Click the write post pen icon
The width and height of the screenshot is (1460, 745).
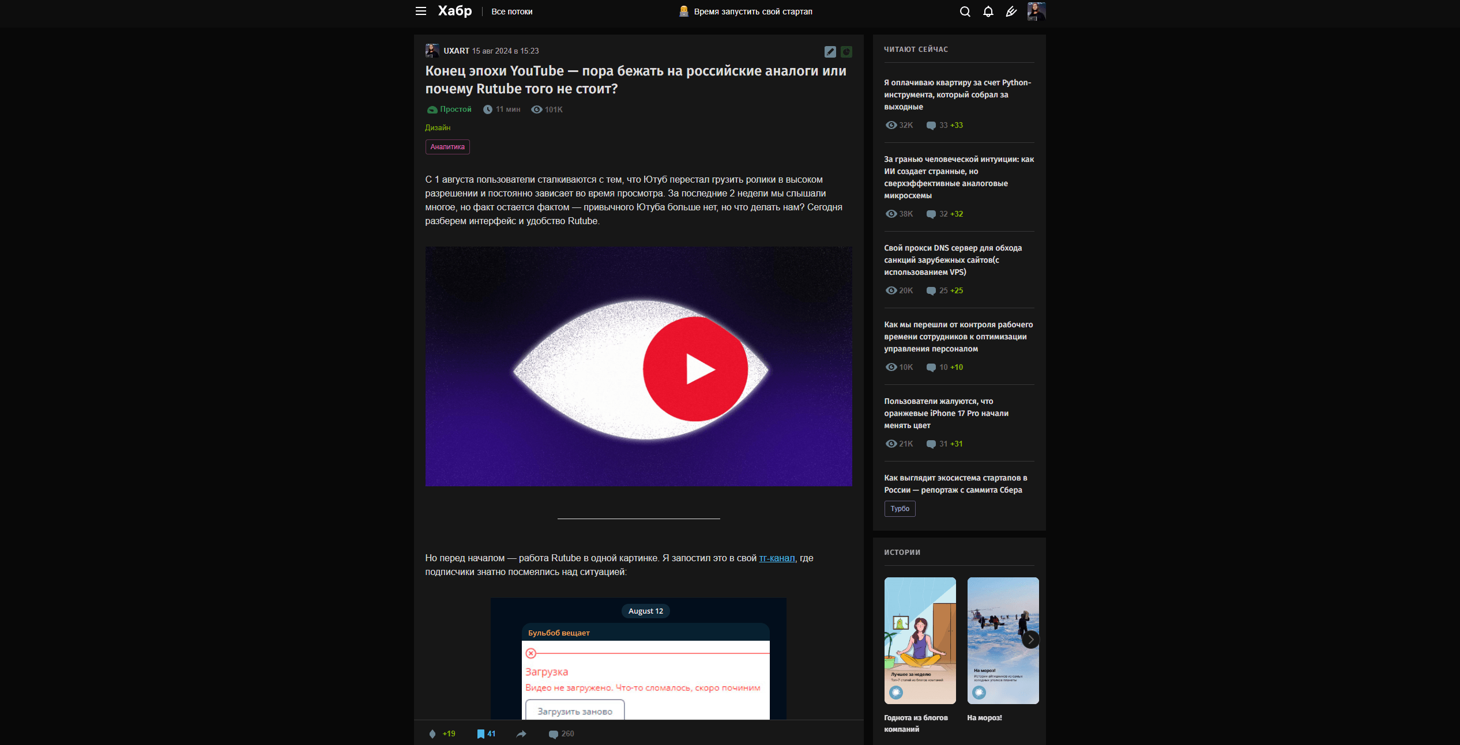1011,12
